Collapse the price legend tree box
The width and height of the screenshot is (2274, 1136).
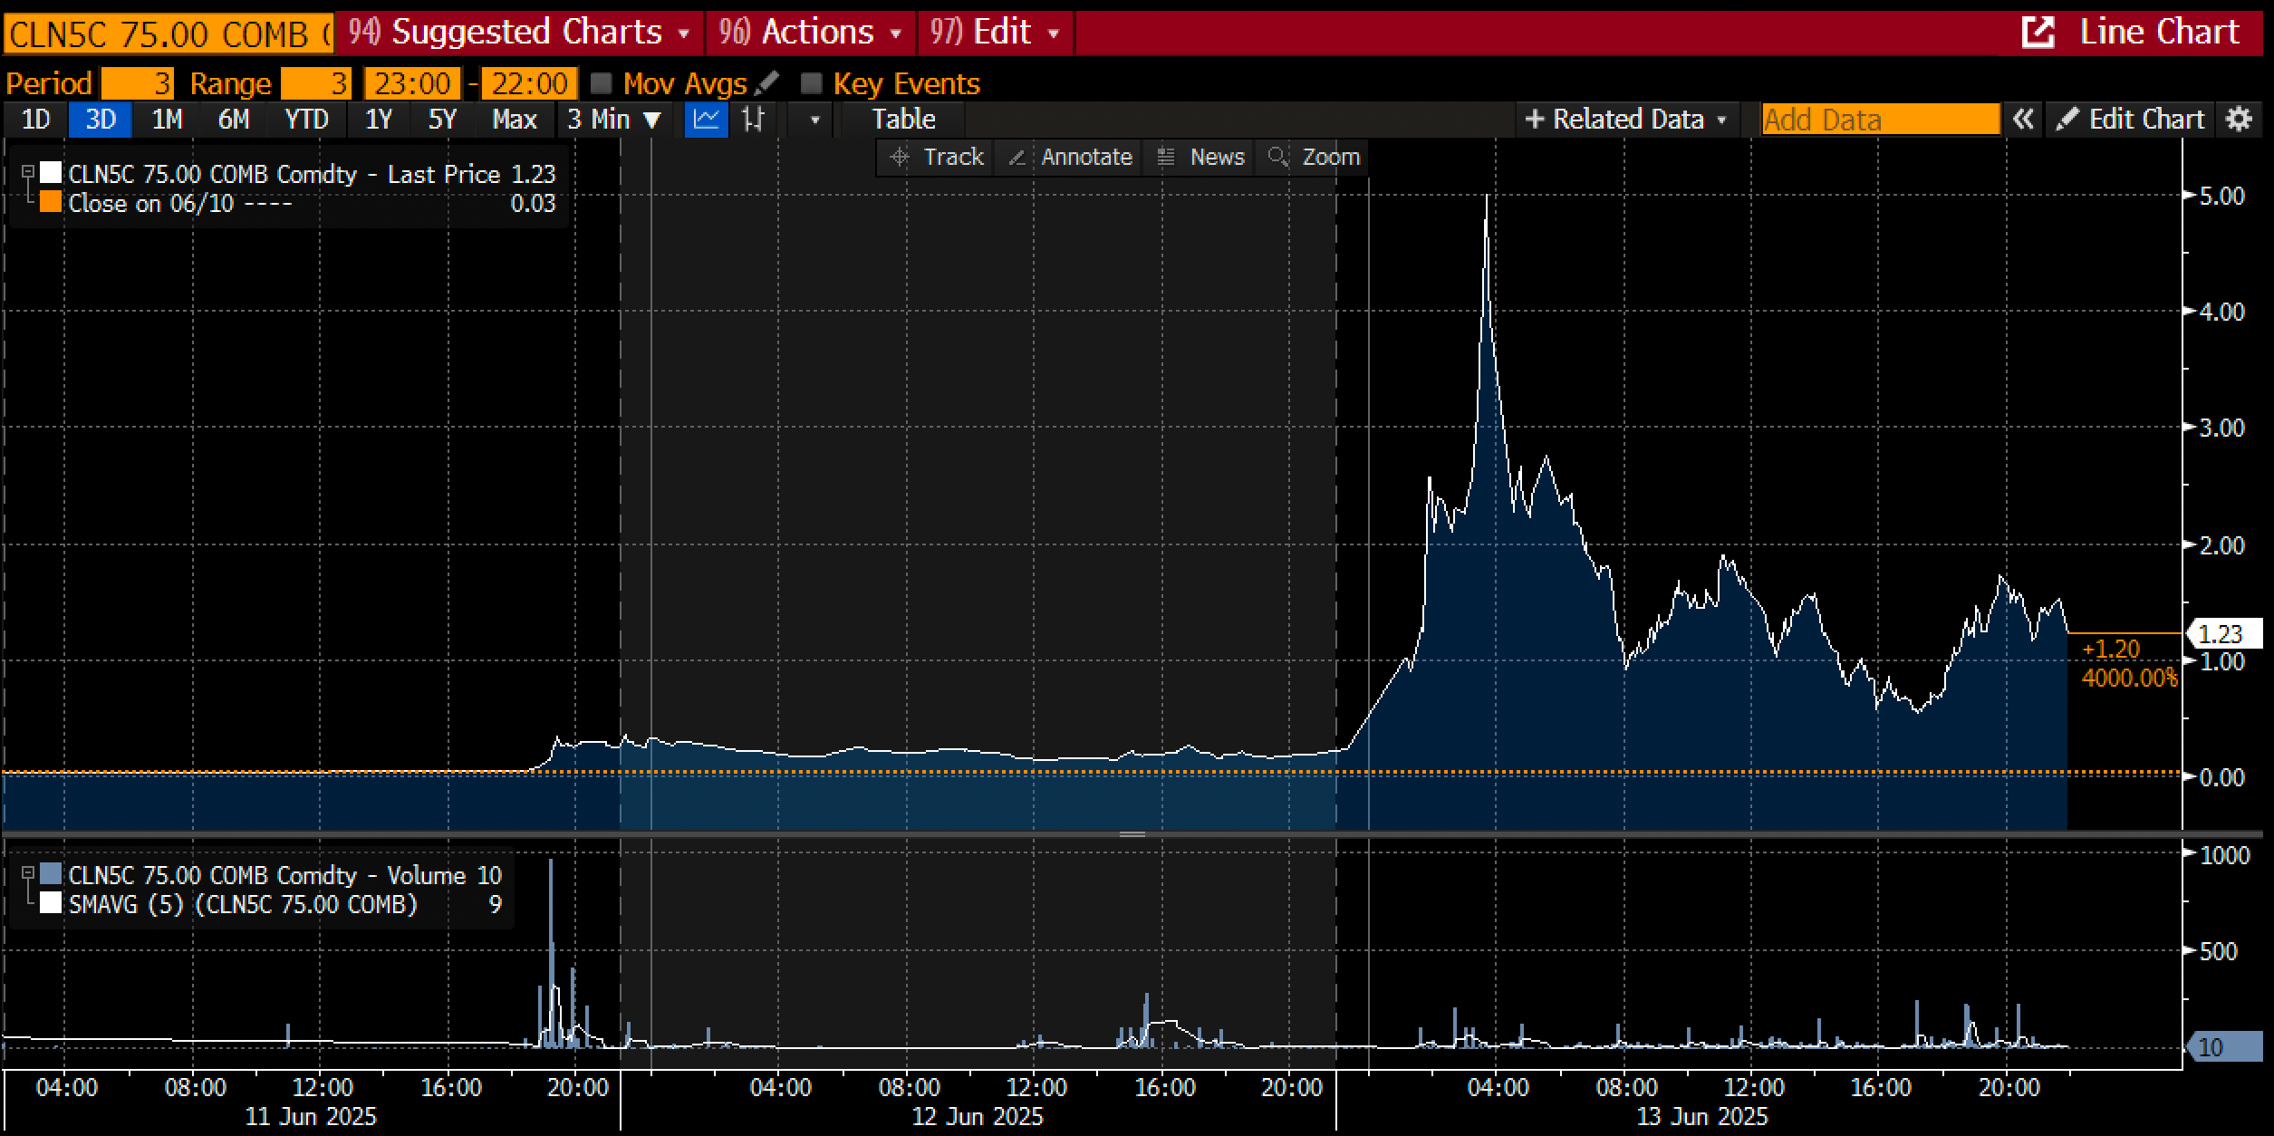pyautogui.click(x=28, y=172)
